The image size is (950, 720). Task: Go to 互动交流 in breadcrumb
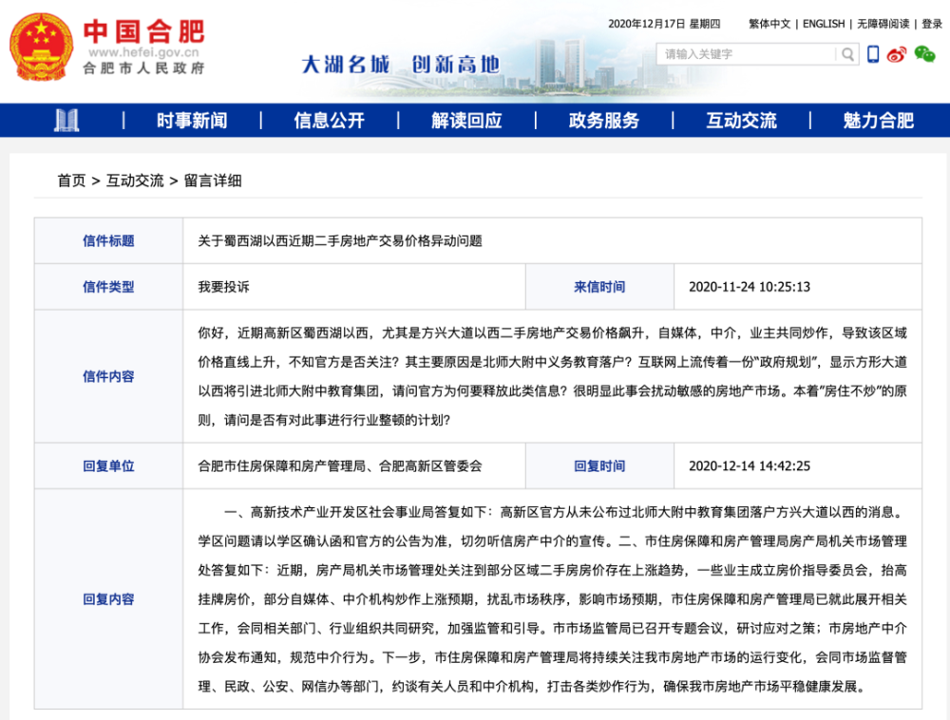(x=135, y=180)
